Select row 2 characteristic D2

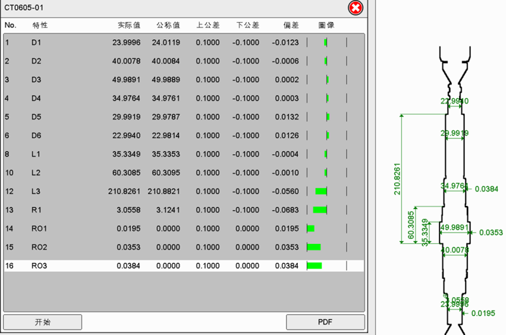(184, 61)
